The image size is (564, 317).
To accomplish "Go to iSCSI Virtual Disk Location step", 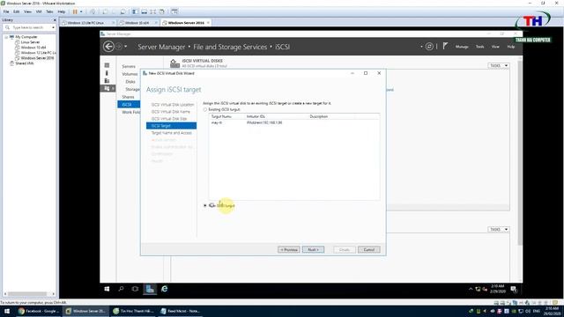I will [173, 105].
